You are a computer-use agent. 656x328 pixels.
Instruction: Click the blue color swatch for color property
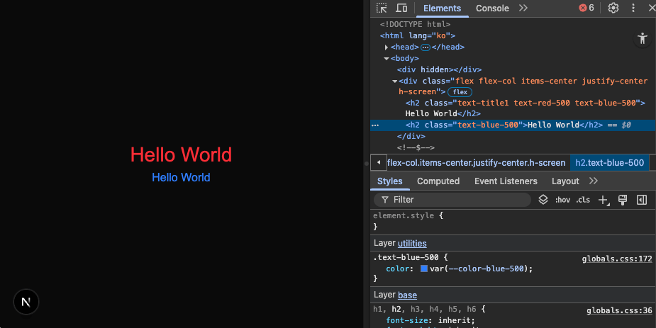424,268
